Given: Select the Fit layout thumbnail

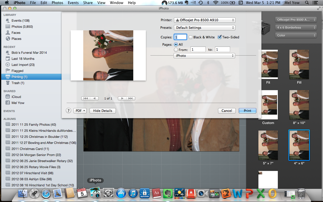Looking at the screenshot, I should [268, 64].
